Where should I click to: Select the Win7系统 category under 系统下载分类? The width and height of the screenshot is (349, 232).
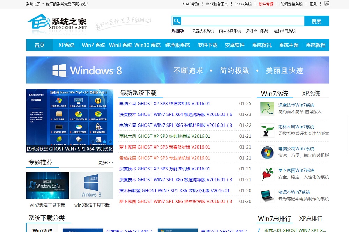pos(42,230)
